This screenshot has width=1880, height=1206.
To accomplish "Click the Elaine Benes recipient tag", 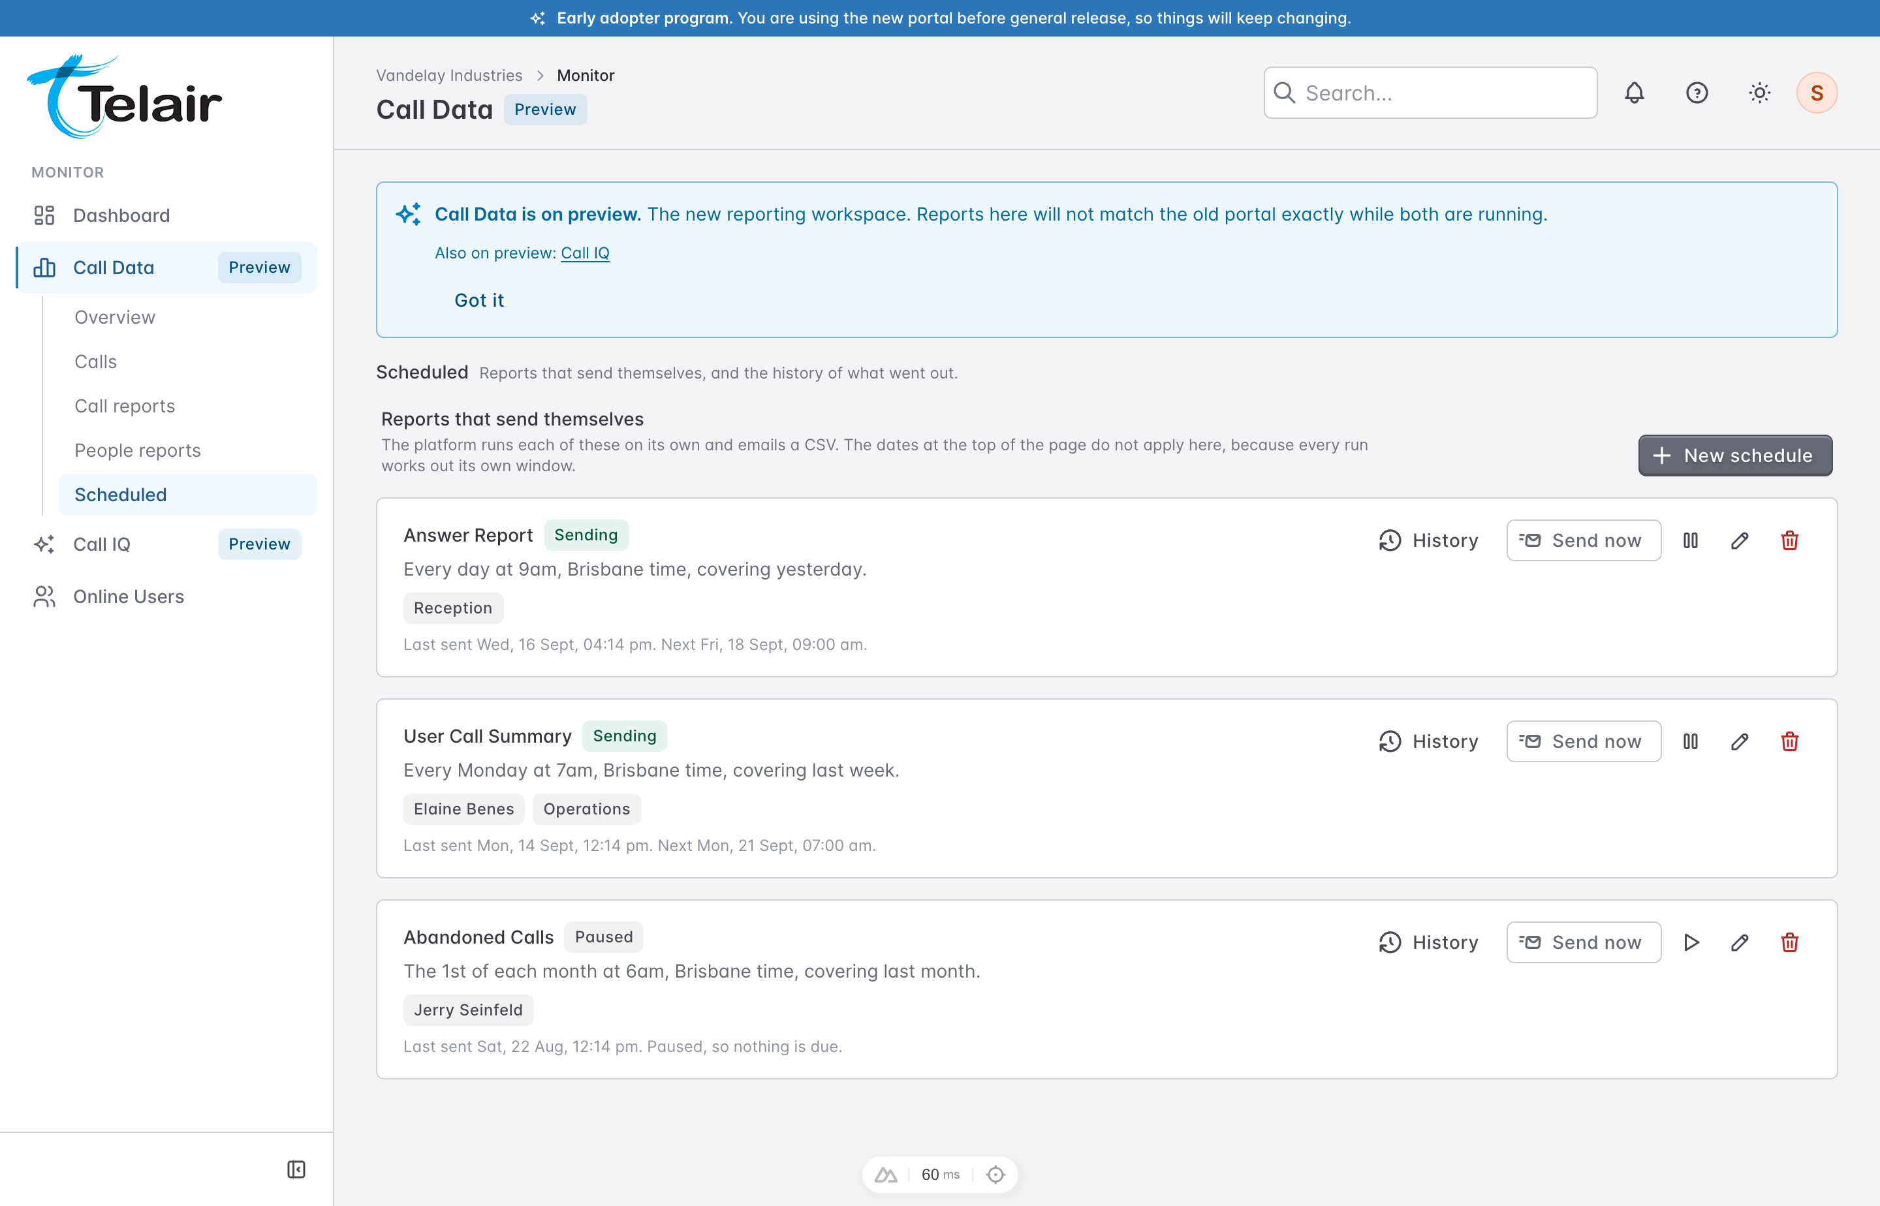I will tap(463, 810).
